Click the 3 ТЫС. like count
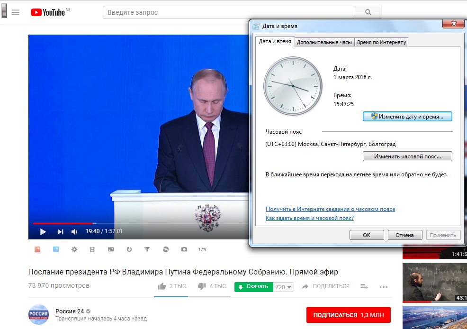Viewport: 467px width, 329px height. point(179,286)
